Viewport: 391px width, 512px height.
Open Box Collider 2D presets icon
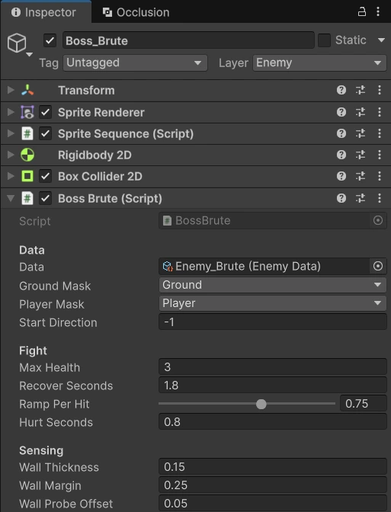(x=361, y=176)
